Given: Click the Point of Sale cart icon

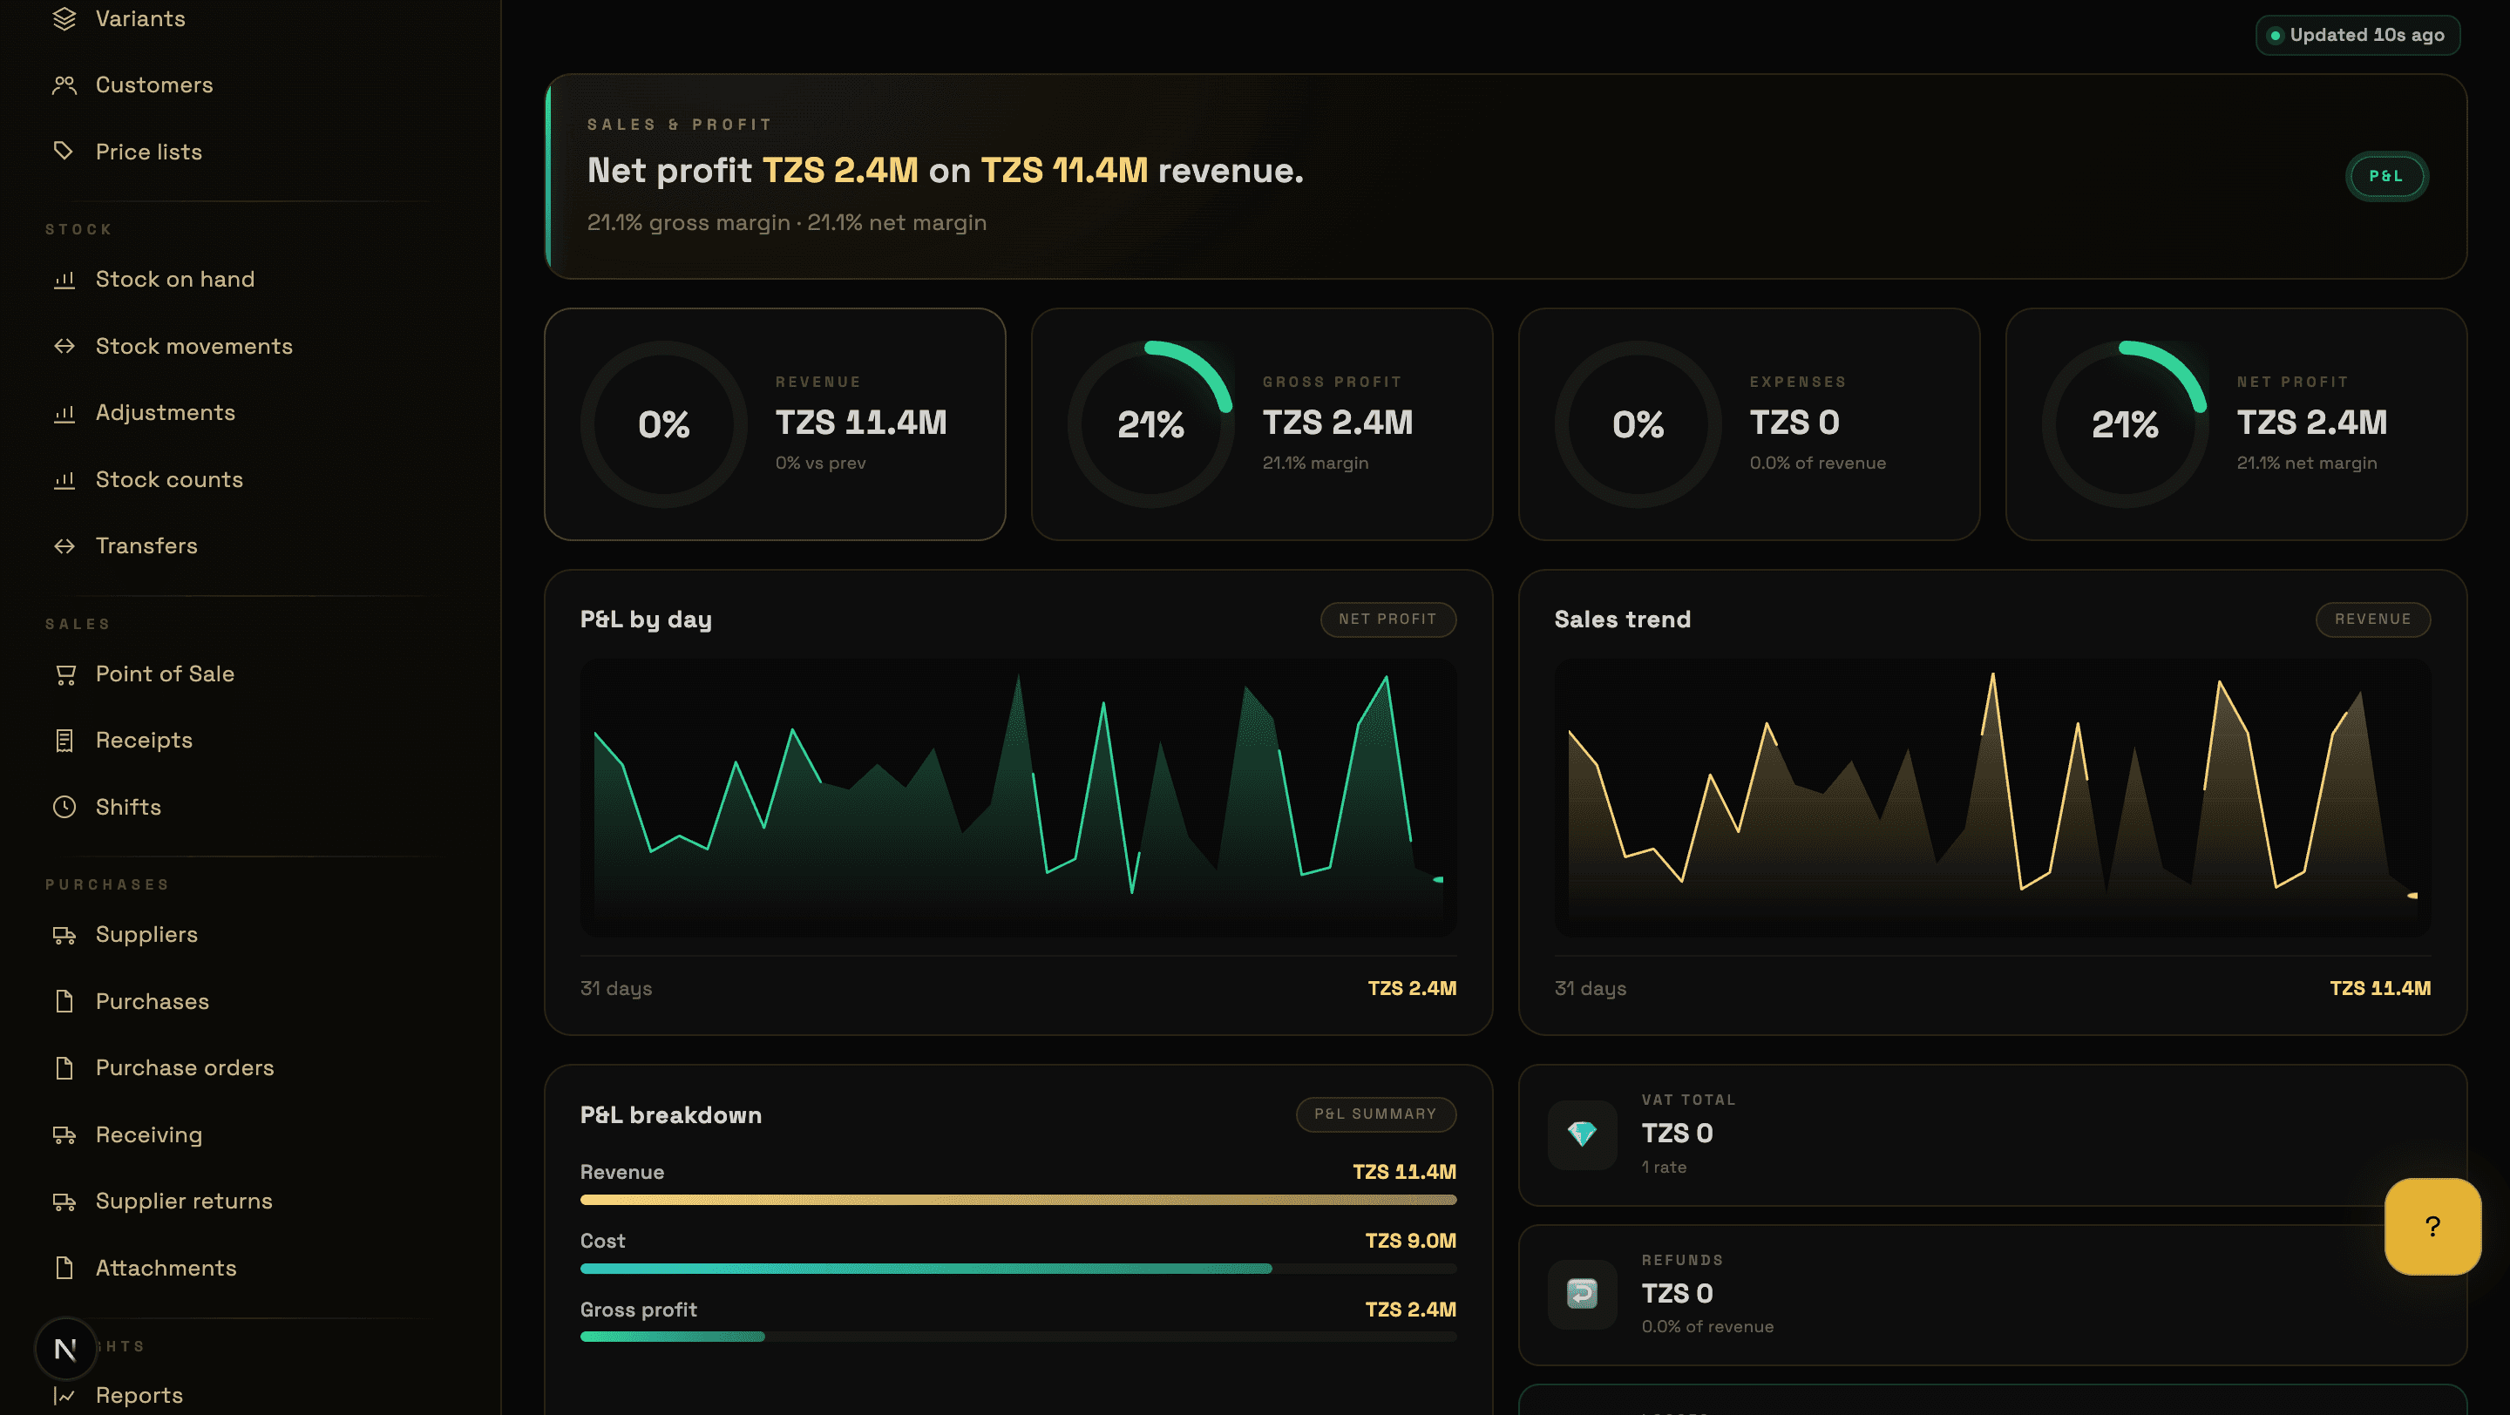Looking at the screenshot, I should point(64,674).
